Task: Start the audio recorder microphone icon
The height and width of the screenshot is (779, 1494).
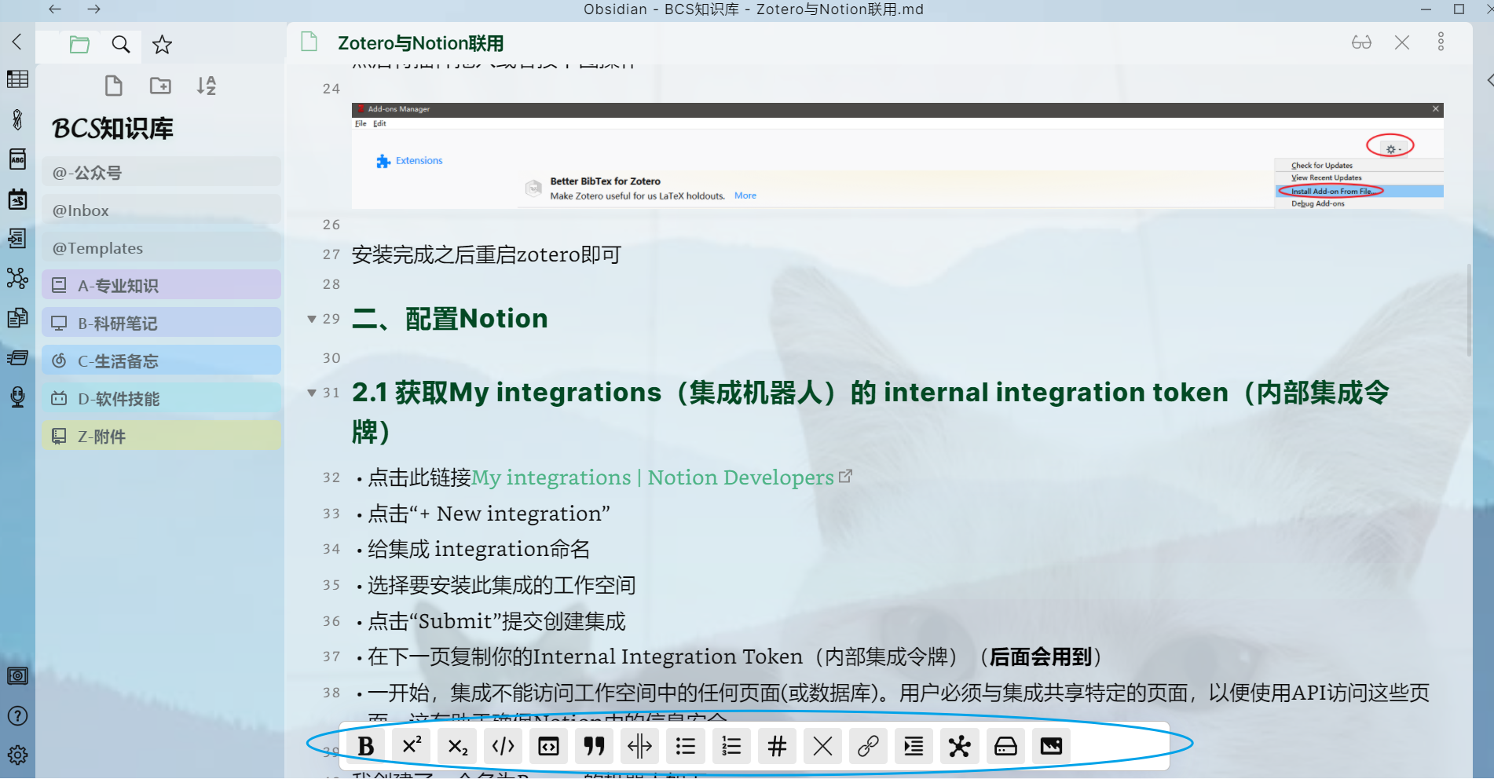Action: click(17, 397)
